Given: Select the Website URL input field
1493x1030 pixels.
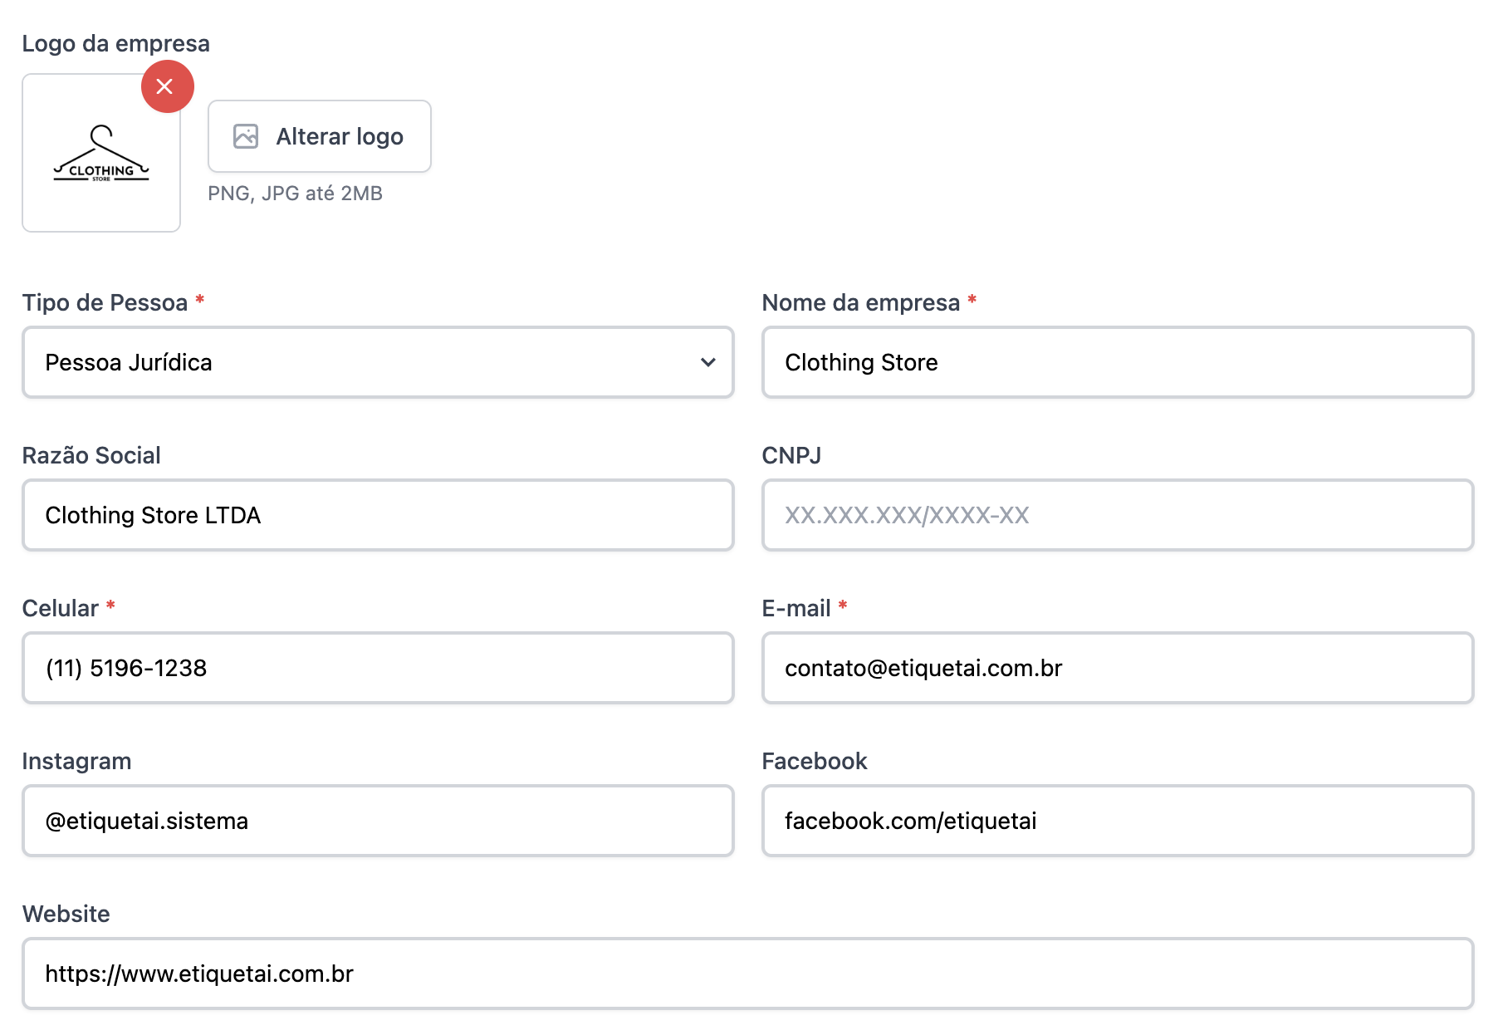Looking at the screenshot, I should point(747,974).
